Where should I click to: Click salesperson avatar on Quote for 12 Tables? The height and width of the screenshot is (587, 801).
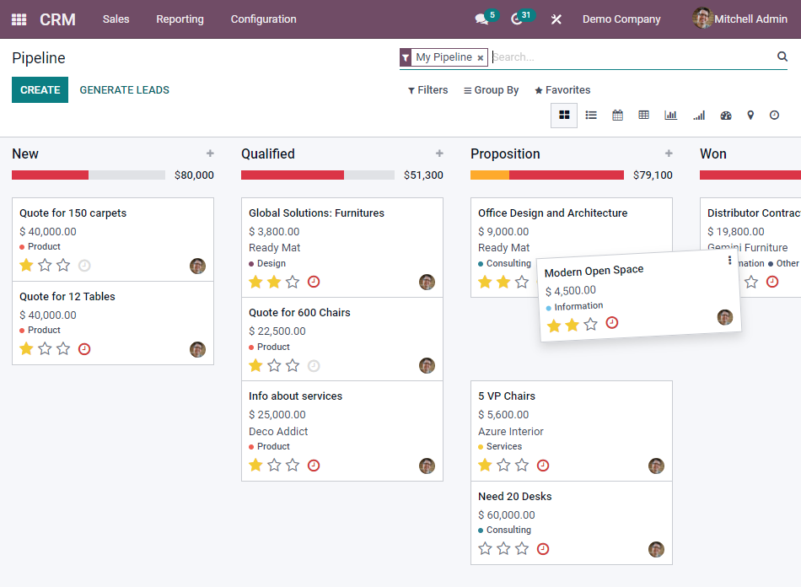coord(197,349)
